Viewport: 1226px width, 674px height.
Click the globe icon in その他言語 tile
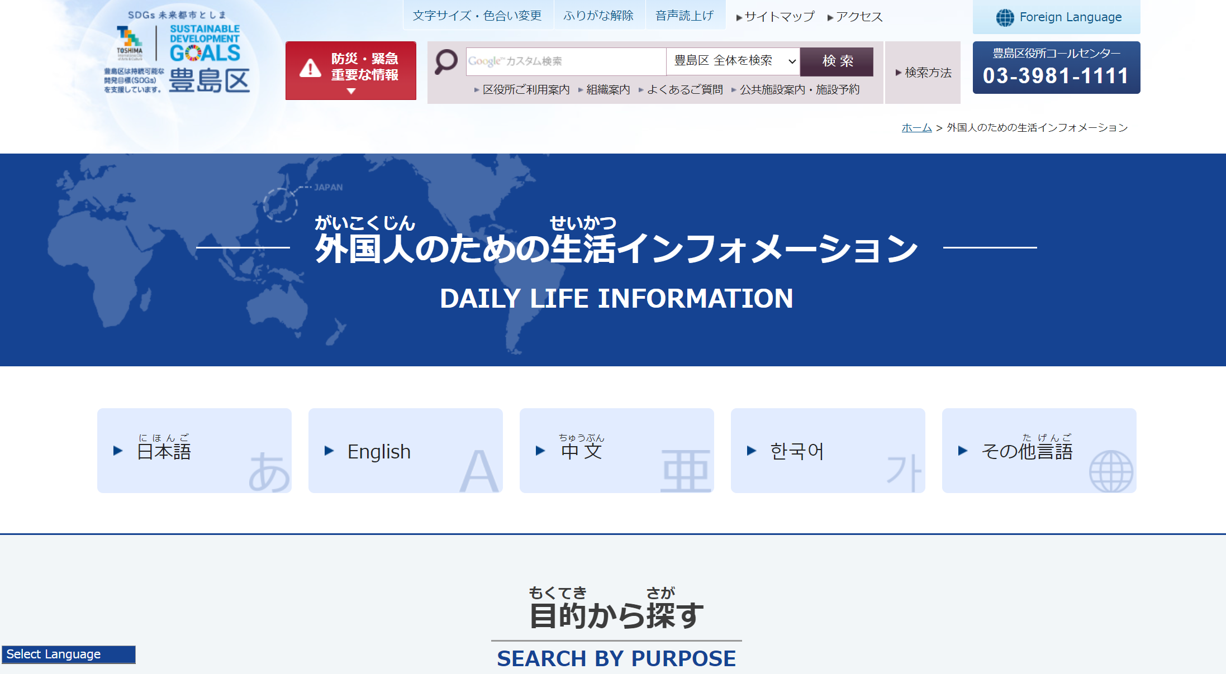pyautogui.click(x=1111, y=471)
